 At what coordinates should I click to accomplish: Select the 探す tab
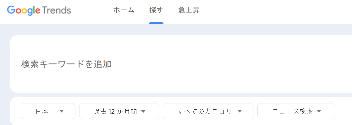pos(156,10)
